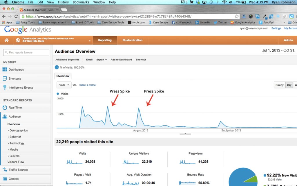This screenshot has width=297, height=186.
Task: Click the round color wheel extension icon
Action: pos(251,17)
